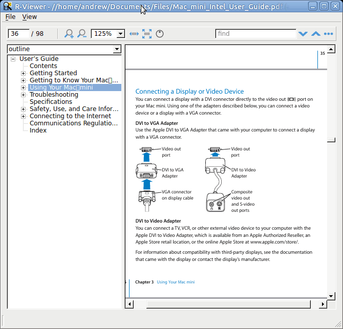Find previous match with up chevron
This screenshot has height=329, width=343.
(x=316, y=34)
